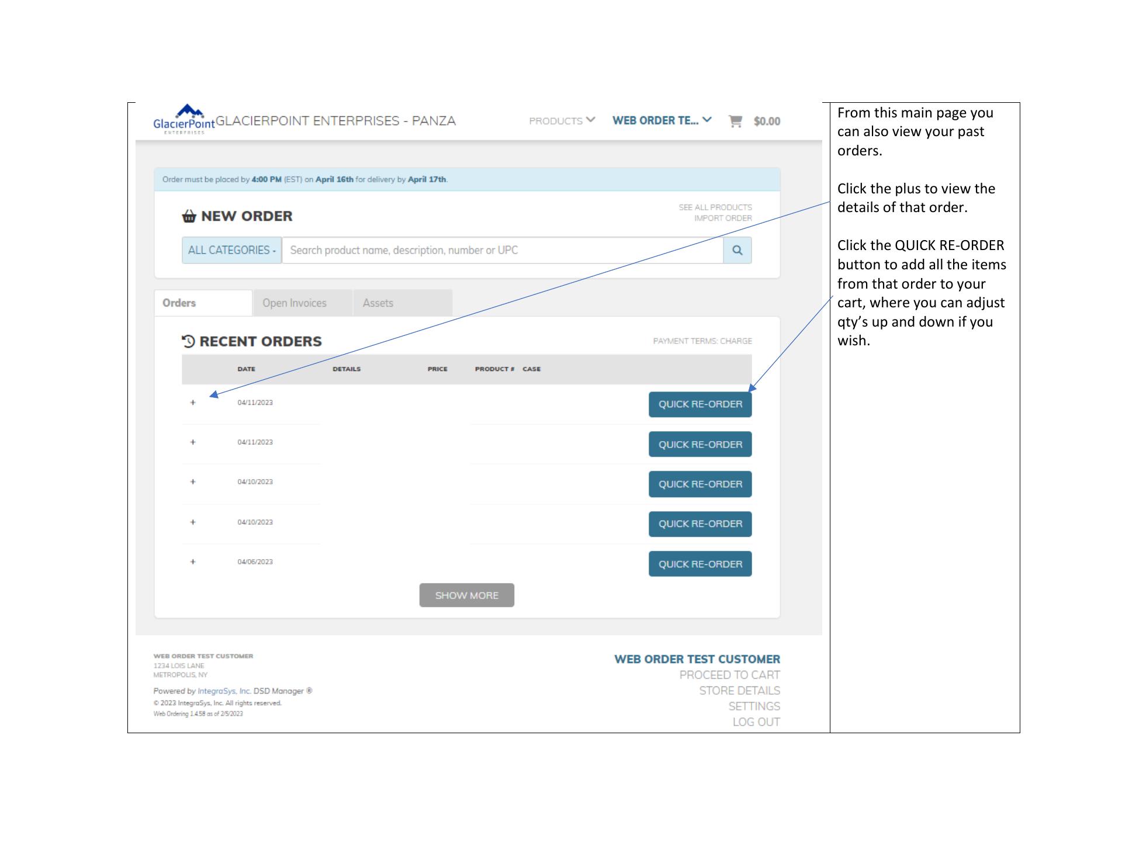Open PROCEED TO CART footer link
The image size is (1122, 867).
point(729,675)
